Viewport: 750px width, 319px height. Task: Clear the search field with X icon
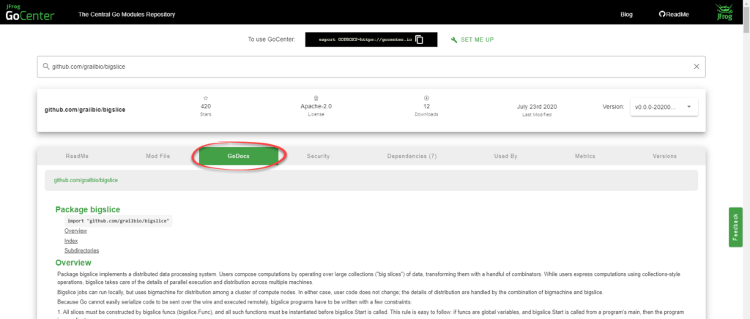[x=697, y=67]
